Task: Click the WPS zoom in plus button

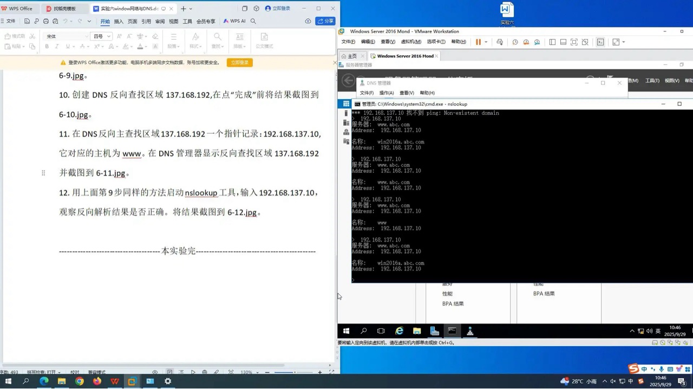Action: coord(319,372)
